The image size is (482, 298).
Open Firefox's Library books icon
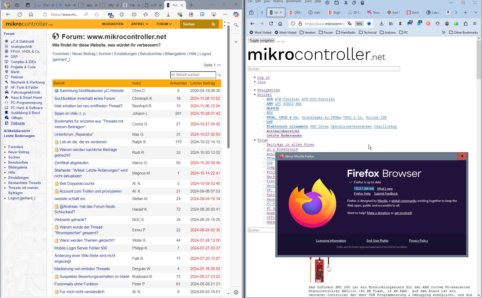(x=391, y=24)
